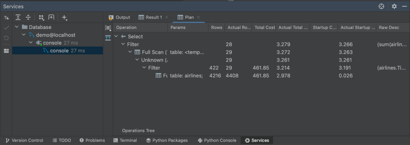Hide the Services tool window
410x145 pixels.
click(404, 6)
